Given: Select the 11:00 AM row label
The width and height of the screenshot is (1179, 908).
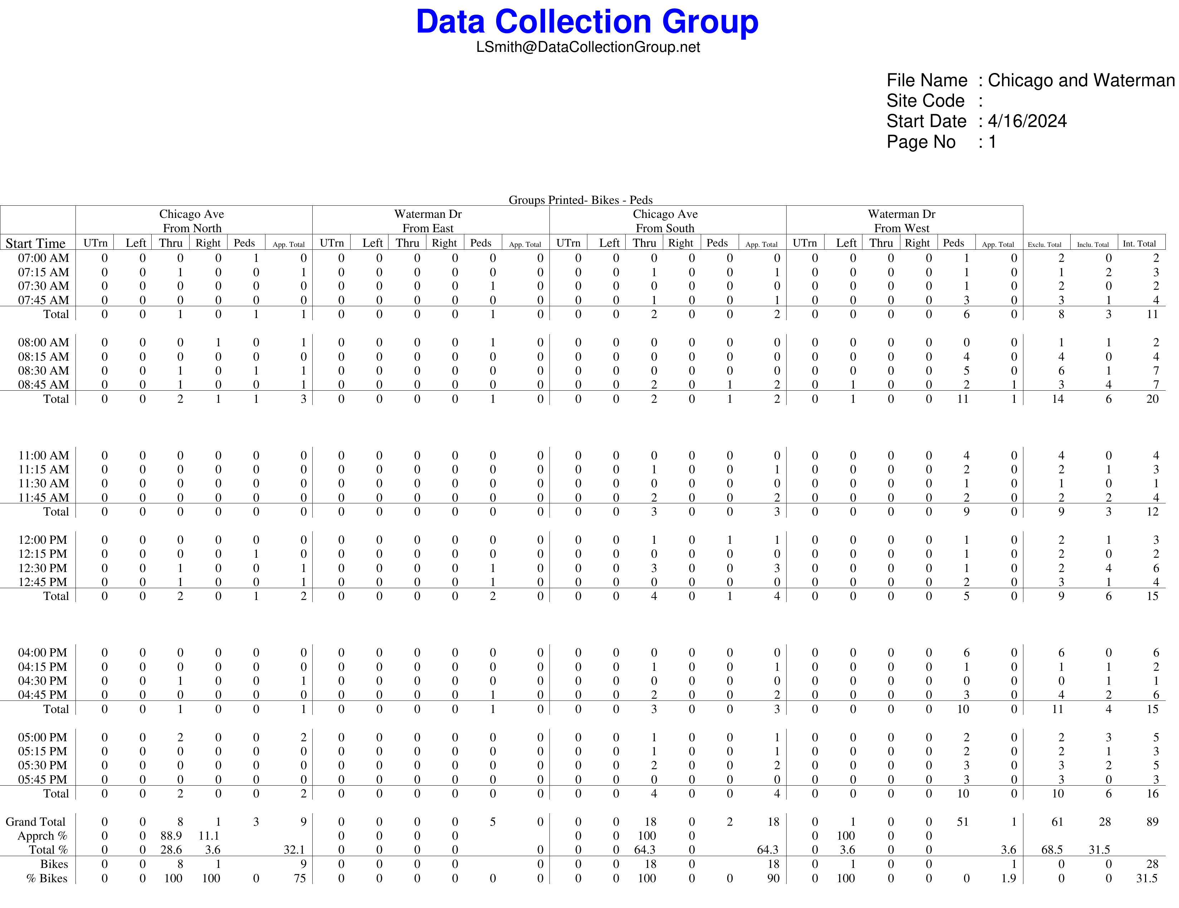Looking at the screenshot, I should [44, 455].
